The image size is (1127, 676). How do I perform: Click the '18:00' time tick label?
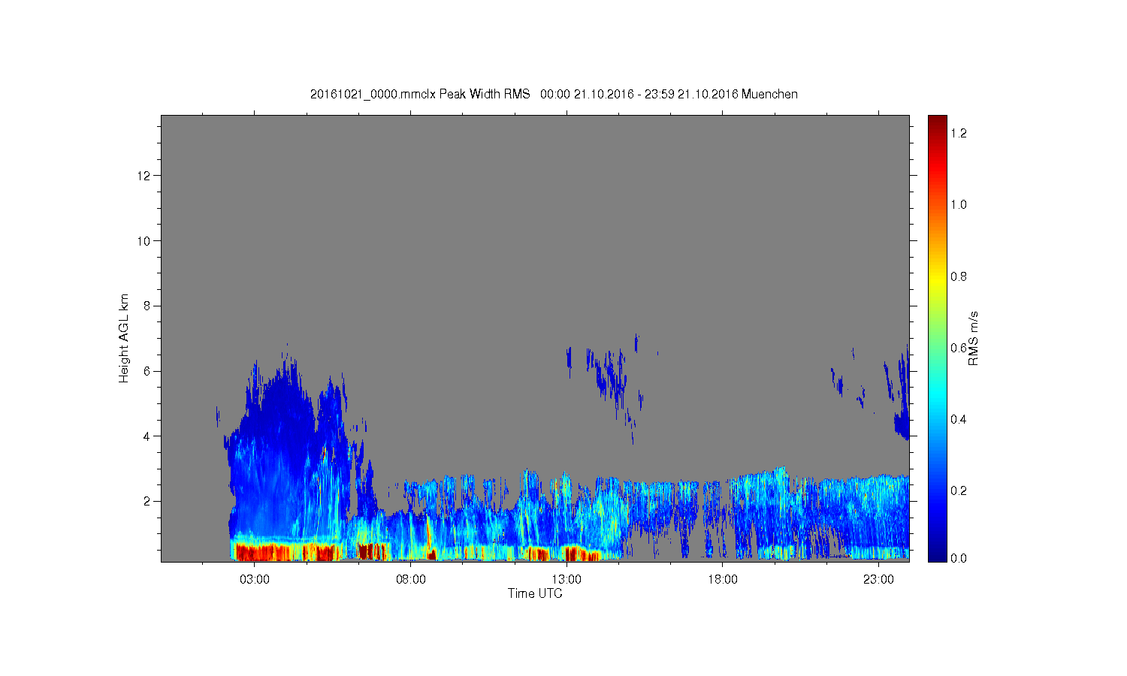tap(723, 579)
